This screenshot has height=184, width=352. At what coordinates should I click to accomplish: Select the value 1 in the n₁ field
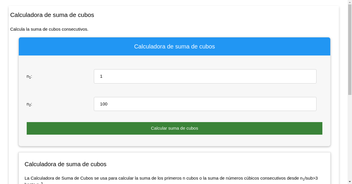tap(101, 76)
